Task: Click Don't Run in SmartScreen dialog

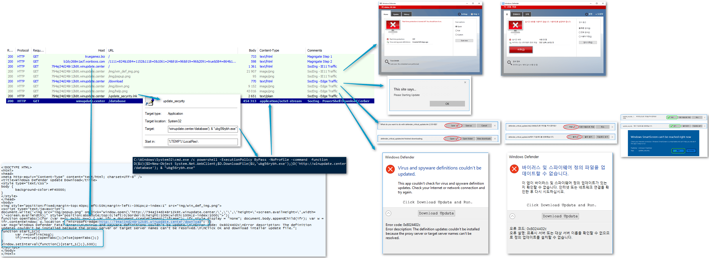Action: [x=691, y=151]
